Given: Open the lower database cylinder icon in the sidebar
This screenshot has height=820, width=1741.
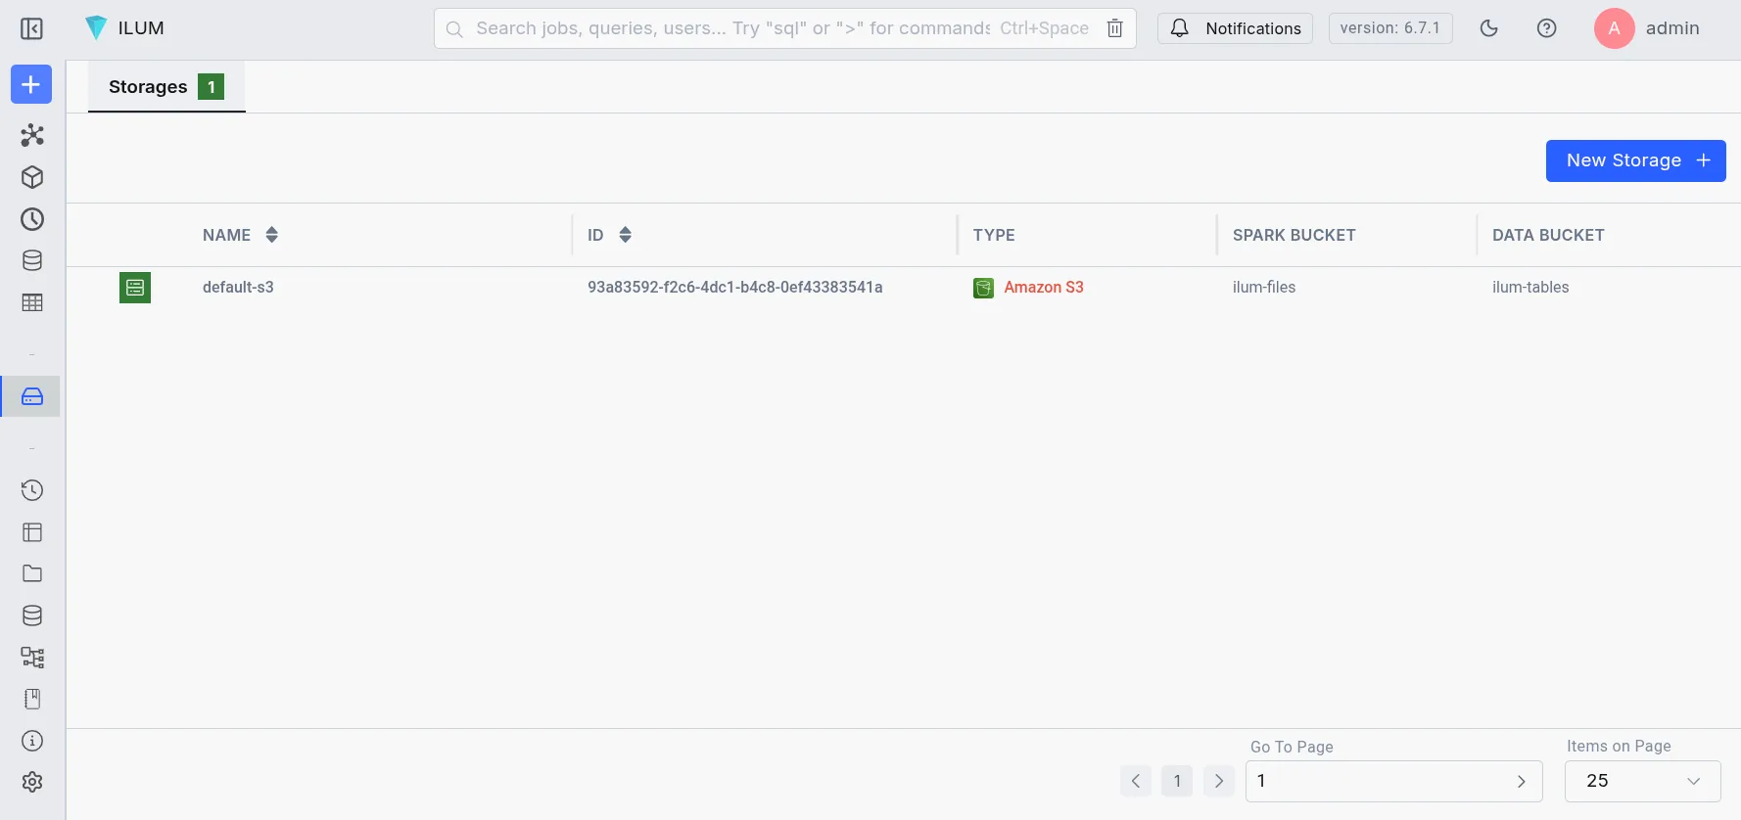Looking at the screenshot, I should click(32, 615).
